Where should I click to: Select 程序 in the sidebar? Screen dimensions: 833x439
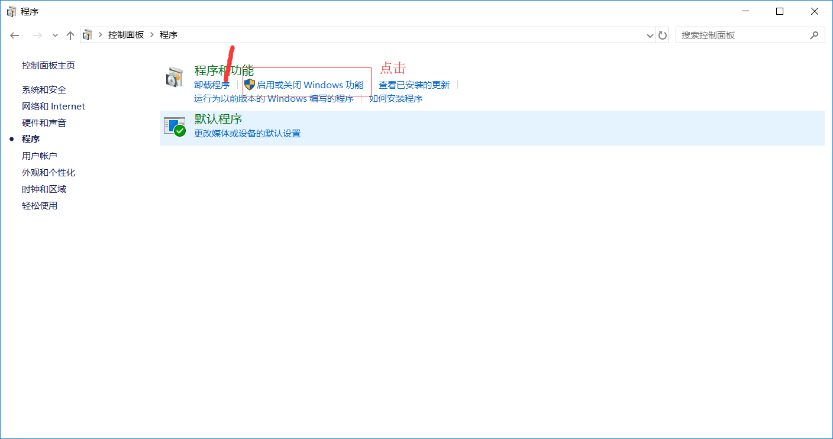pos(31,139)
